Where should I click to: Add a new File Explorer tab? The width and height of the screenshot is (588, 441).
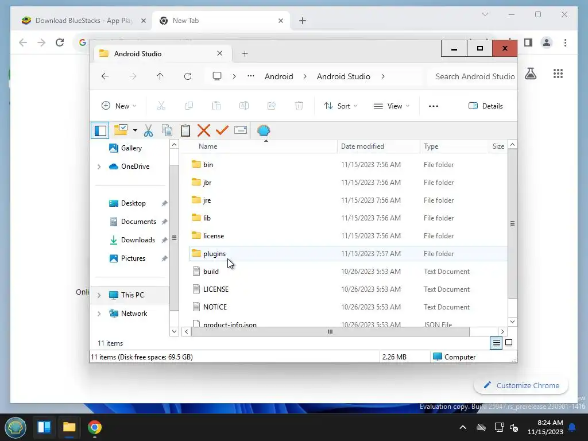[x=245, y=53]
